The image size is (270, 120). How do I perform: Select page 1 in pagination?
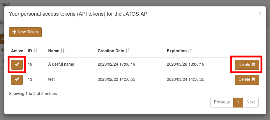pos(238,102)
